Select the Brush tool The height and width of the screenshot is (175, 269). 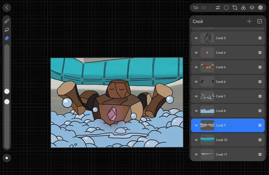[7, 21]
